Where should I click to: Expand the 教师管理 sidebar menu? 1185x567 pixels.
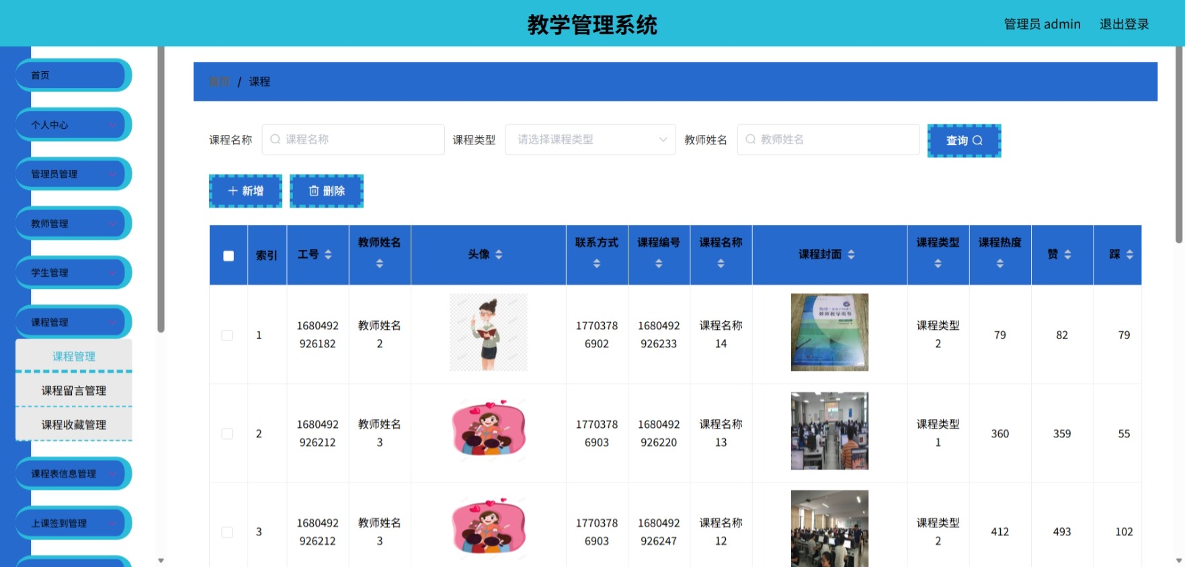[x=73, y=224]
